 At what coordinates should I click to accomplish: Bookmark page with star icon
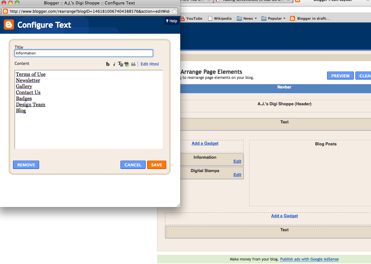coord(175,11)
